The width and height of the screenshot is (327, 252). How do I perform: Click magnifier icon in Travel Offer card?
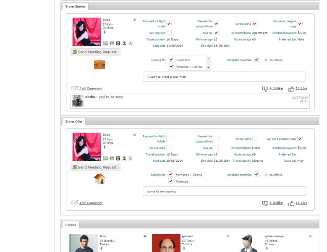tap(131, 158)
